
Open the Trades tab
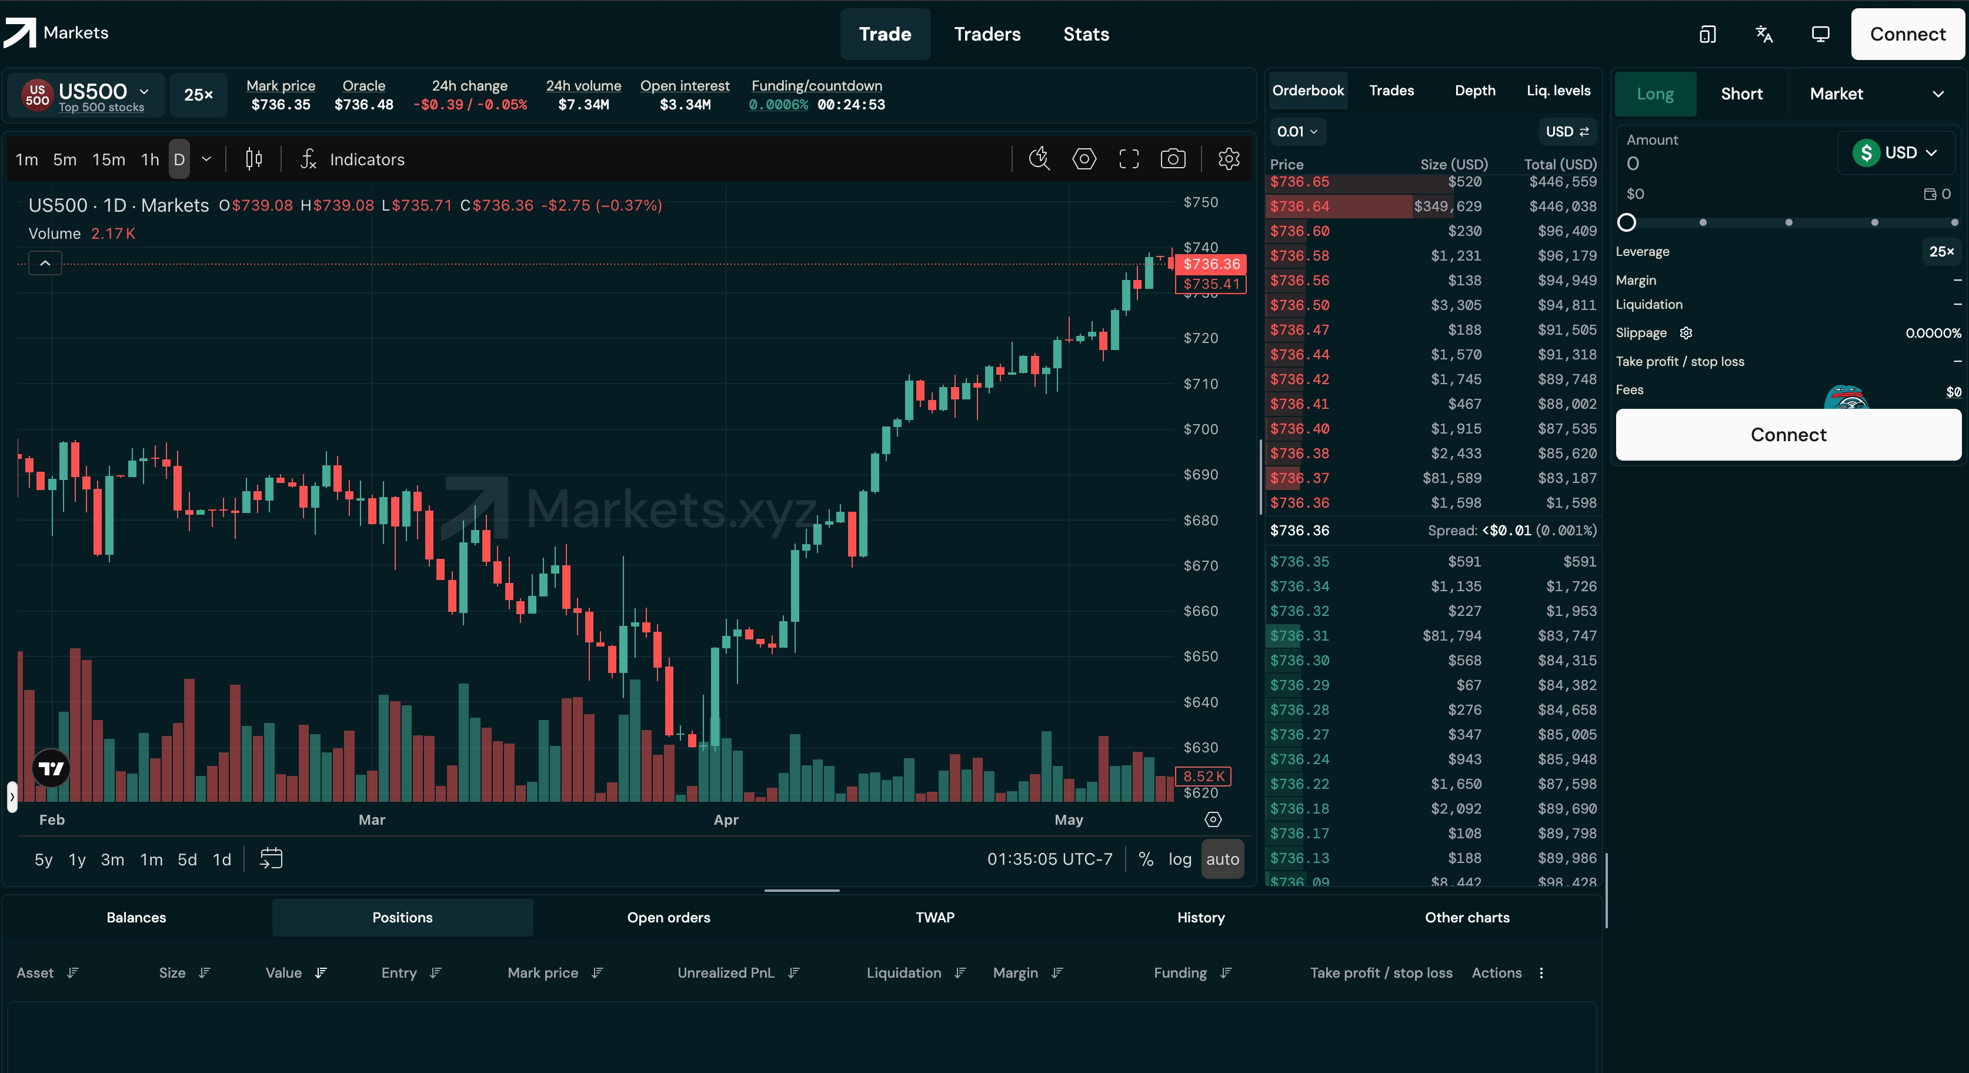(1391, 91)
